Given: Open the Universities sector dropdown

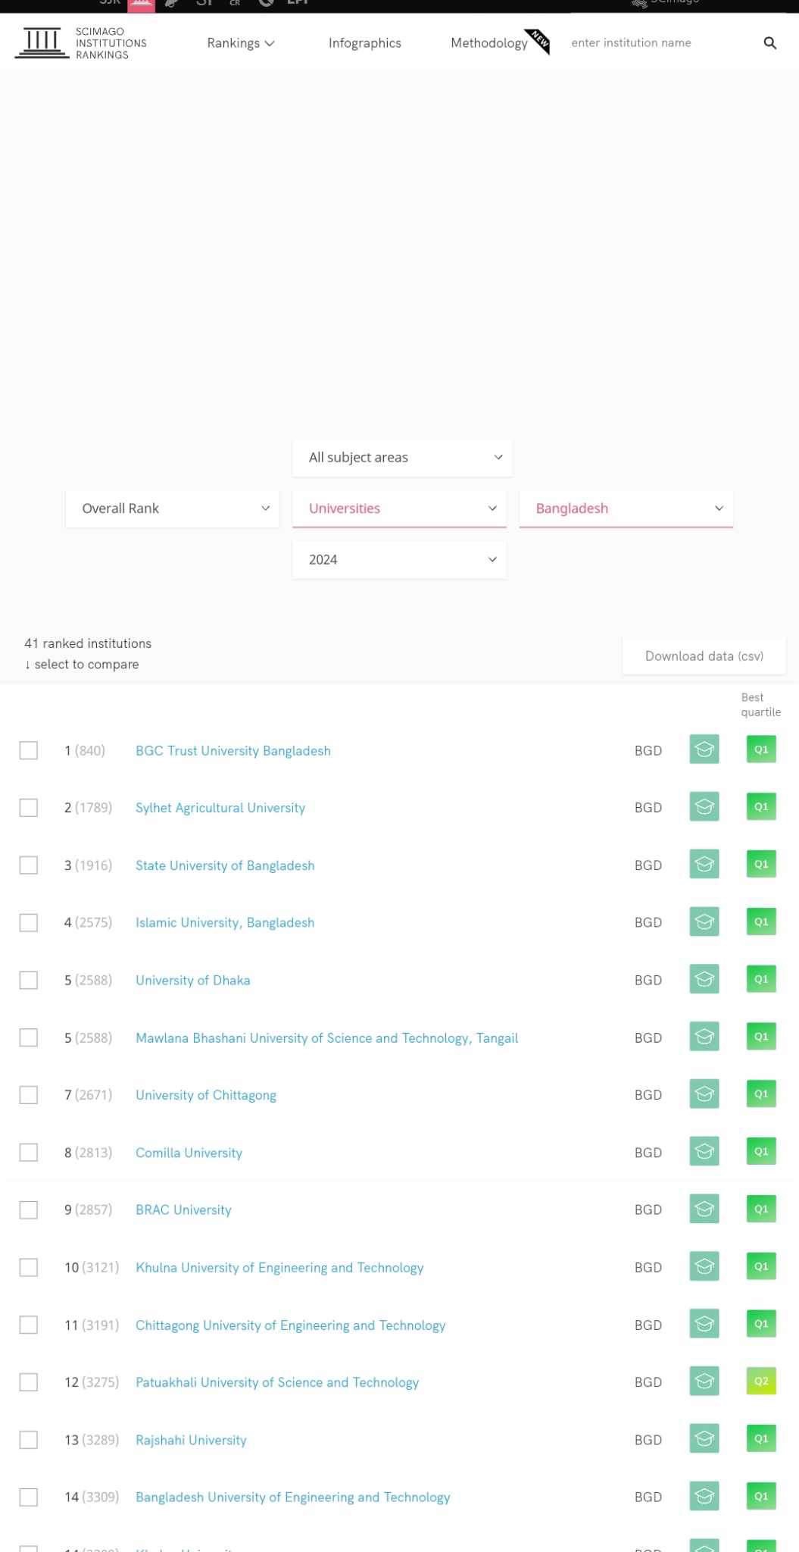Looking at the screenshot, I should (x=399, y=508).
